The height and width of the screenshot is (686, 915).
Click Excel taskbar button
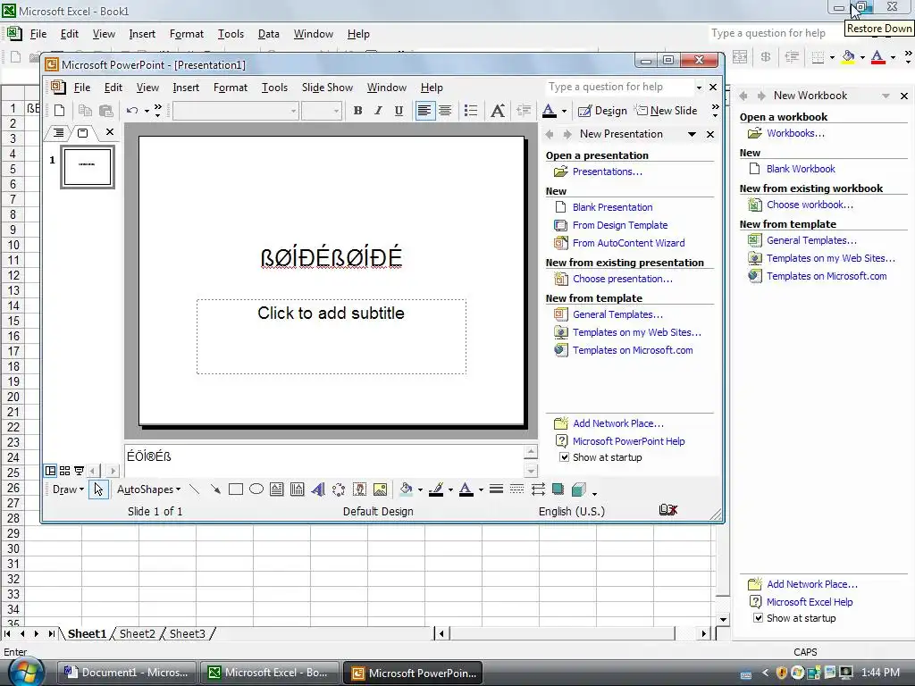272,673
